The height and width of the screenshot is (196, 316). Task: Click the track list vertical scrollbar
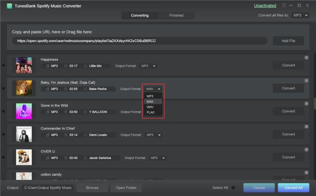click(x=314, y=103)
